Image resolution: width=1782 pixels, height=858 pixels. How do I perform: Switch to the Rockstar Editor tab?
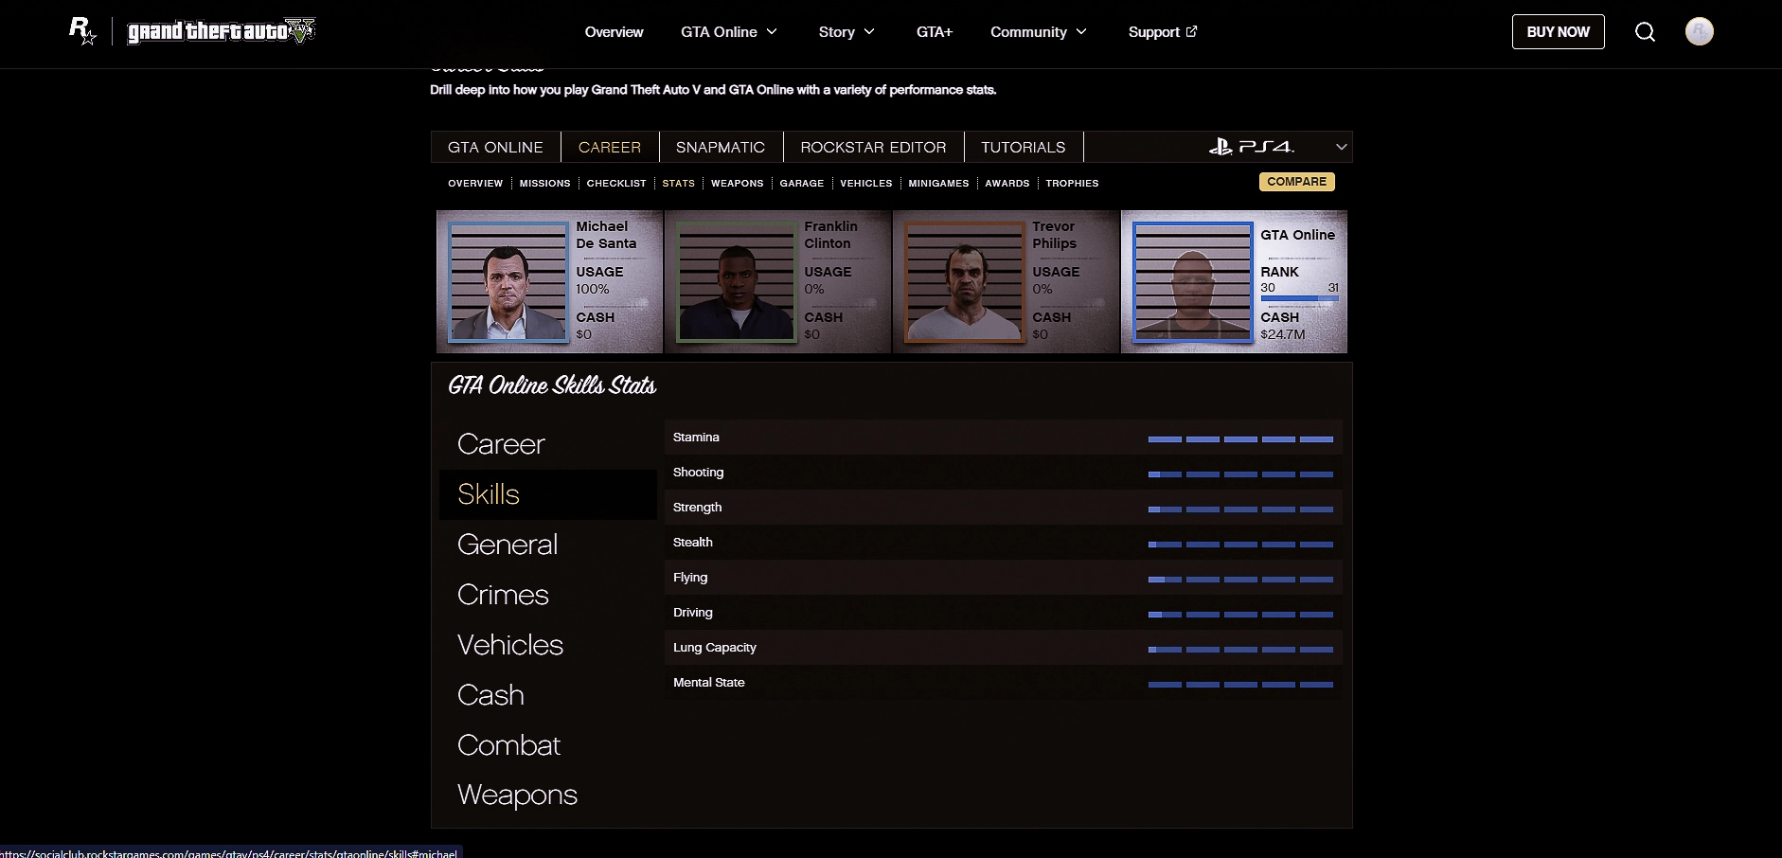873,148
